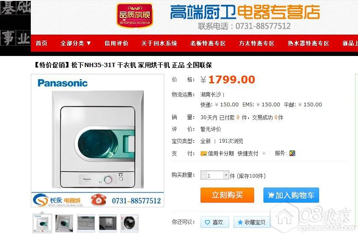Expand the 全部分类 dropdown menu

(x=76, y=43)
